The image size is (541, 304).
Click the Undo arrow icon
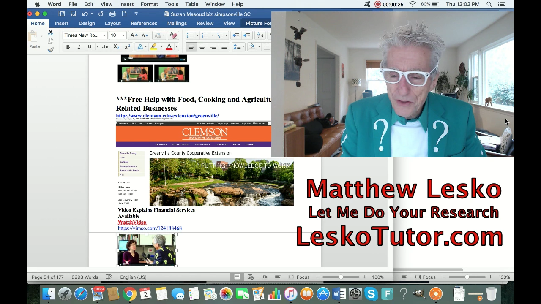pyautogui.click(x=85, y=14)
